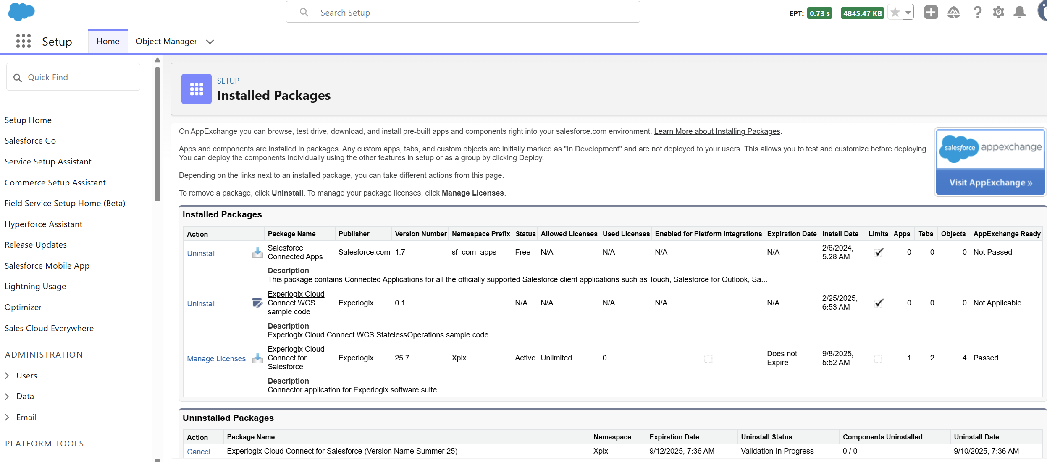The height and width of the screenshot is (462, 1047).
Task: Select Optimizer in the sidebar
Action: tap(23, 307)
